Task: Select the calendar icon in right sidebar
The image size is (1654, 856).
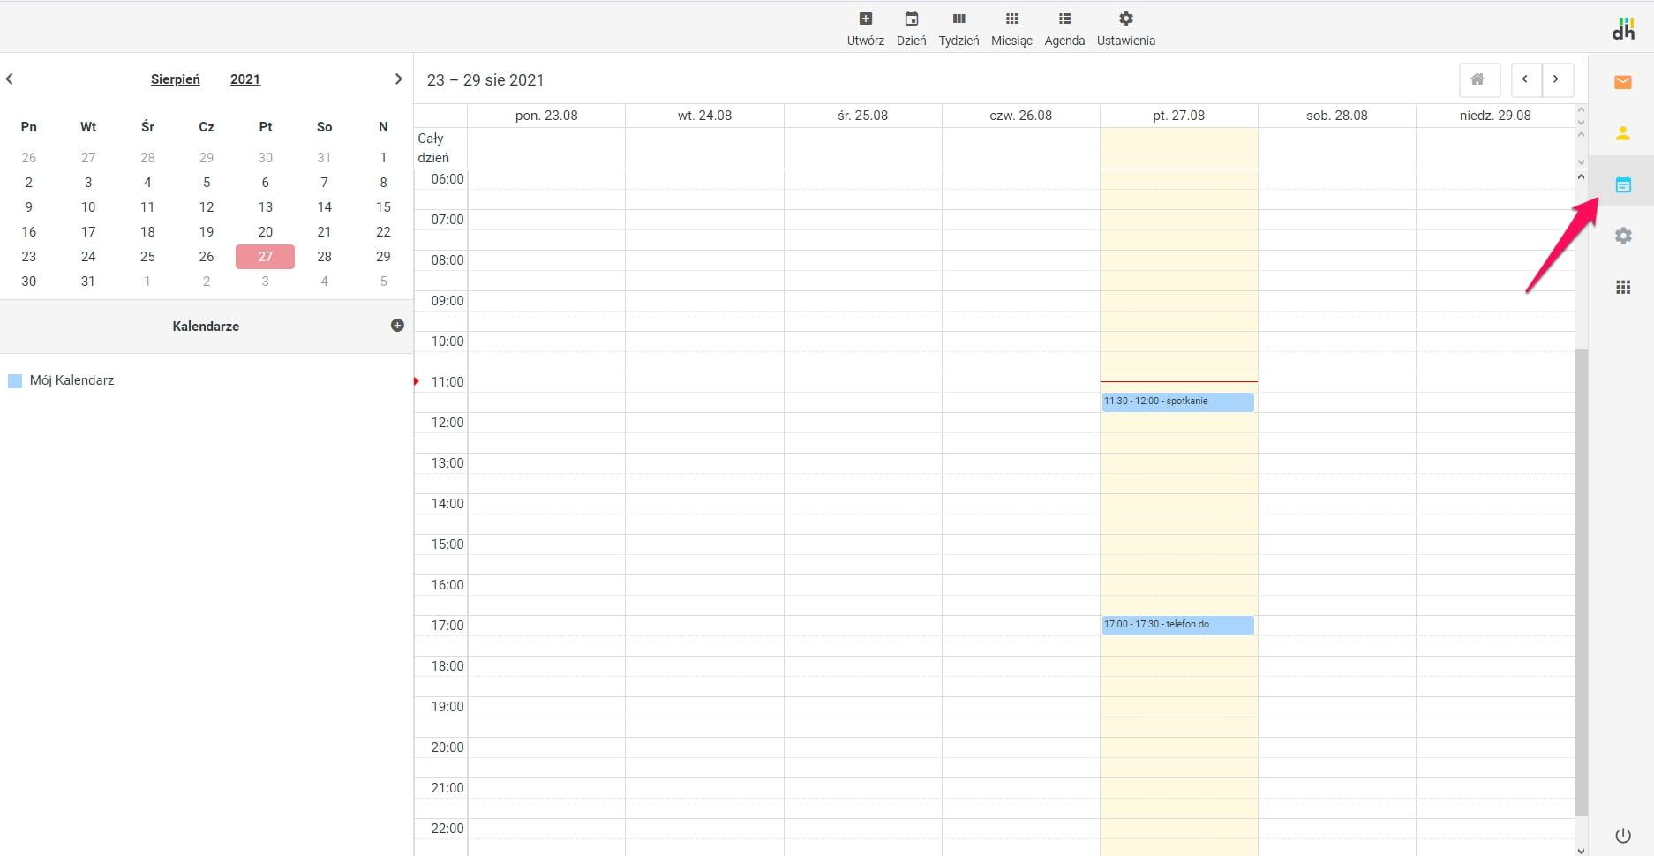Action: [1622, 184]
